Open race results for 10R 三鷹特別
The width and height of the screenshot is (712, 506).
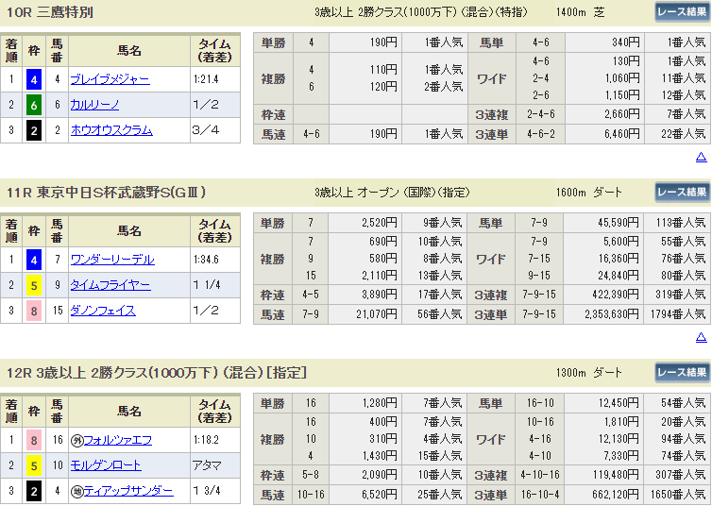(682, 12)
